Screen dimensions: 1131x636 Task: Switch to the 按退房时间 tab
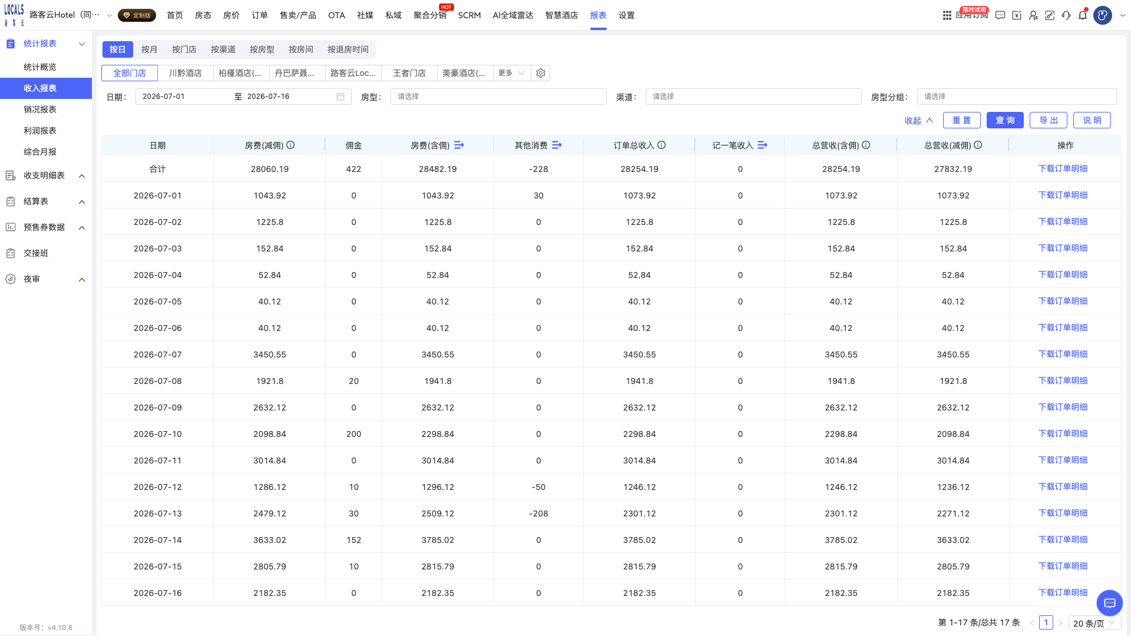tap(348, 49)
